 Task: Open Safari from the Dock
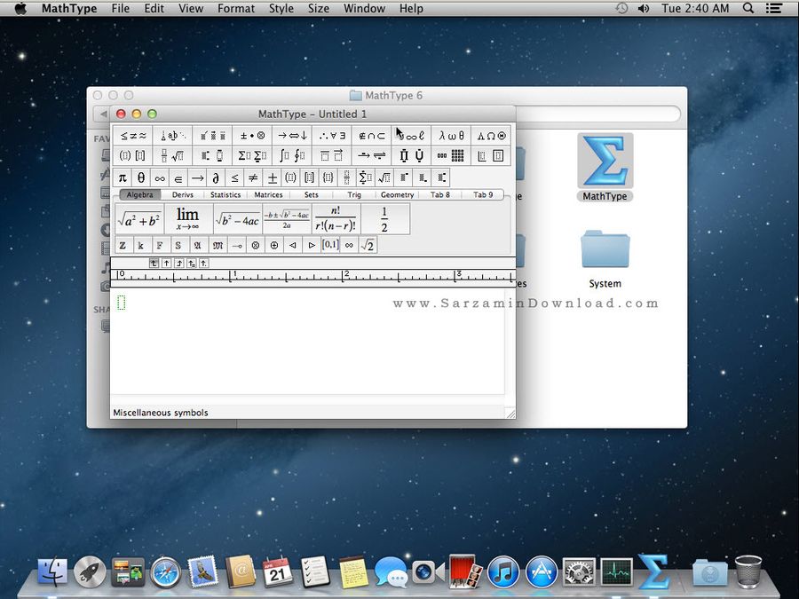click(166, 572)
